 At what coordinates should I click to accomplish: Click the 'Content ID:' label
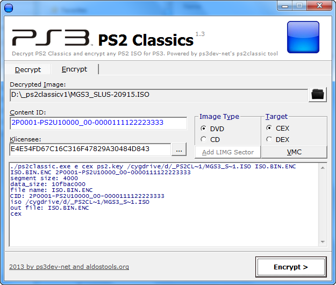point(28,112)
